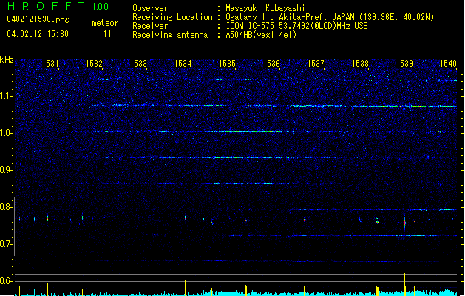
Task: Click the 1539 time axis label
Action: click(x=405, y=64)
